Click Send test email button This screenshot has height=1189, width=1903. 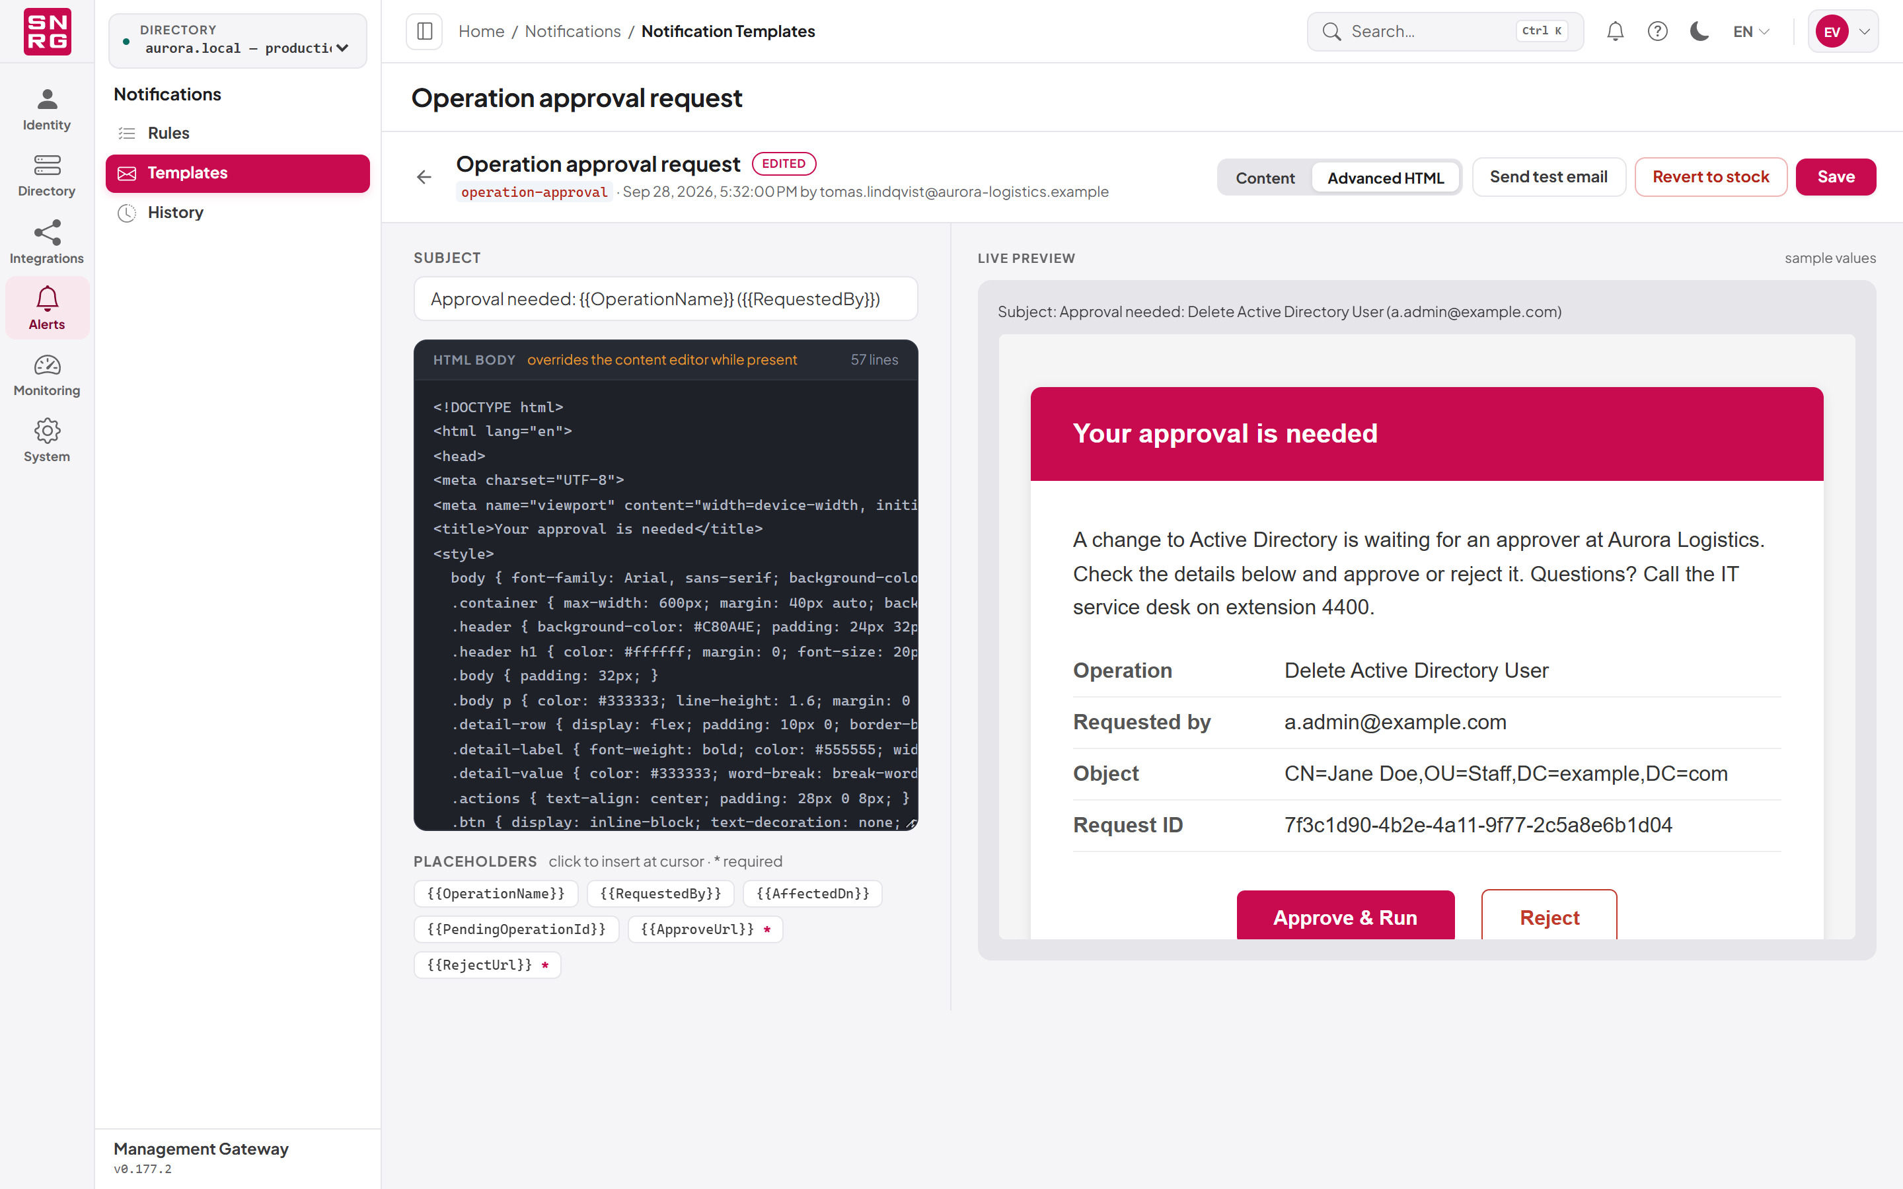1548,177
